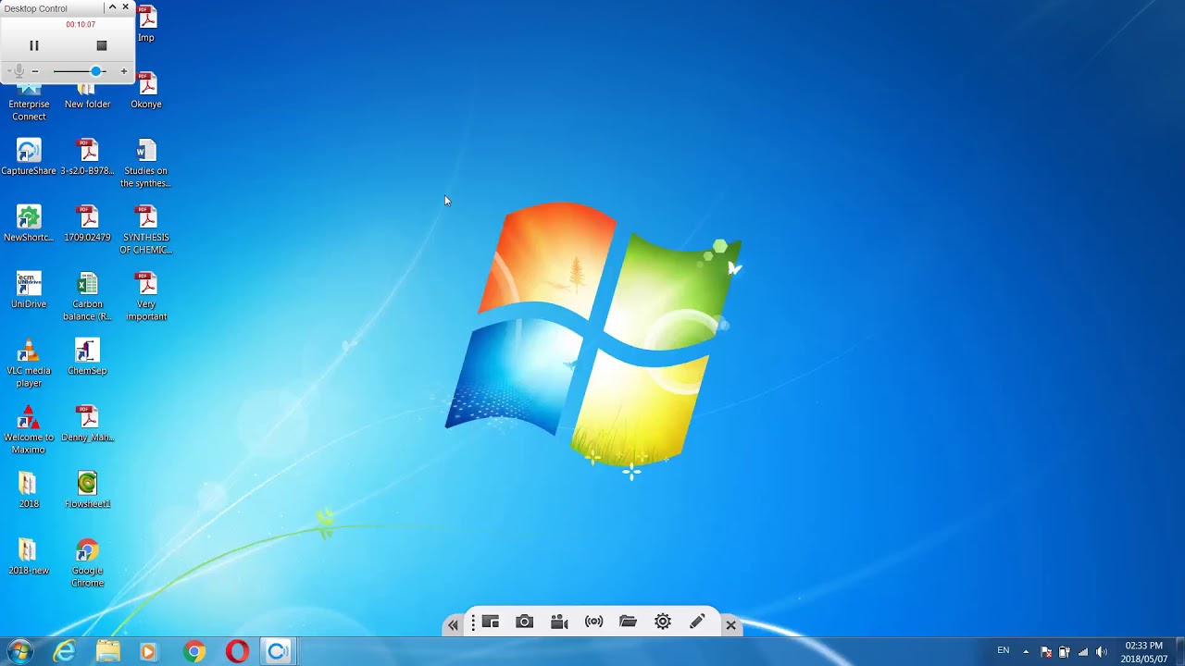Select the SYNTHESIS OF CHEMIC PDF icon
This screenshot has width=1185, height=666.
pyautogui.click(x=146, y=229)
